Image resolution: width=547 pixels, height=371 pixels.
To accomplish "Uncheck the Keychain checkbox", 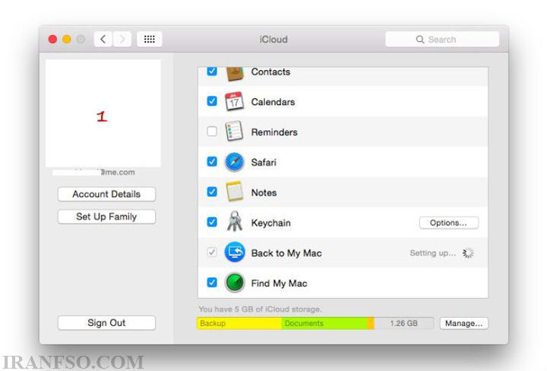I will point(212,222).
